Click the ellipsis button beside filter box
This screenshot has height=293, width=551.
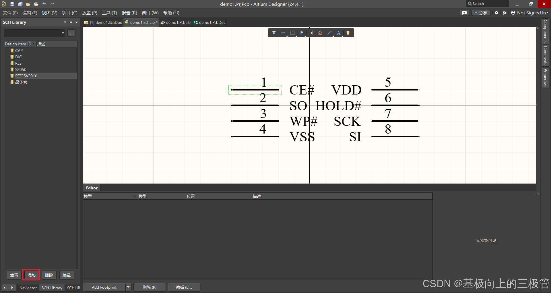pyautogui.click(x=71, y=33)
